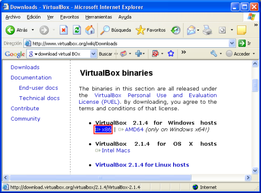The height and width of the screenshot is (193, 261).
Task: Click the History clock icon in the toolbar
Action: 176,30
